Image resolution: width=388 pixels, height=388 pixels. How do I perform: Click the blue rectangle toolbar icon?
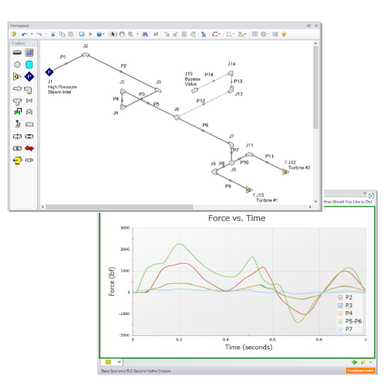coord(81,34)
